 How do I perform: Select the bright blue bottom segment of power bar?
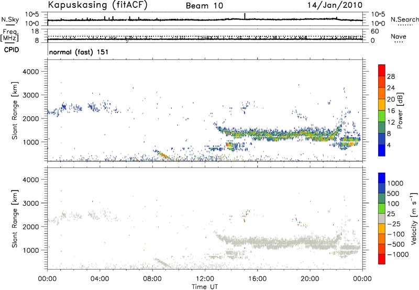point(382,151)
